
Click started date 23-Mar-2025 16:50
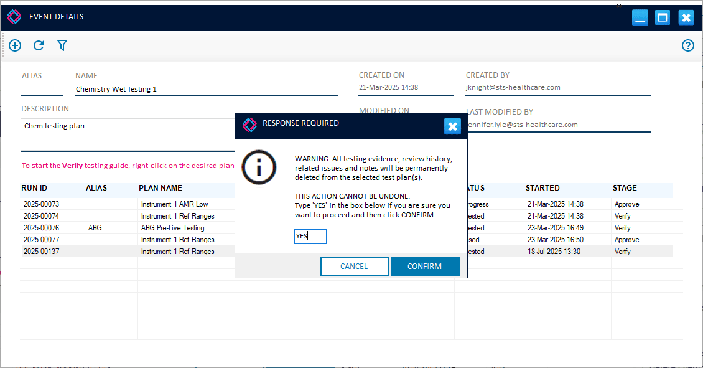click(x=556, y=240)
